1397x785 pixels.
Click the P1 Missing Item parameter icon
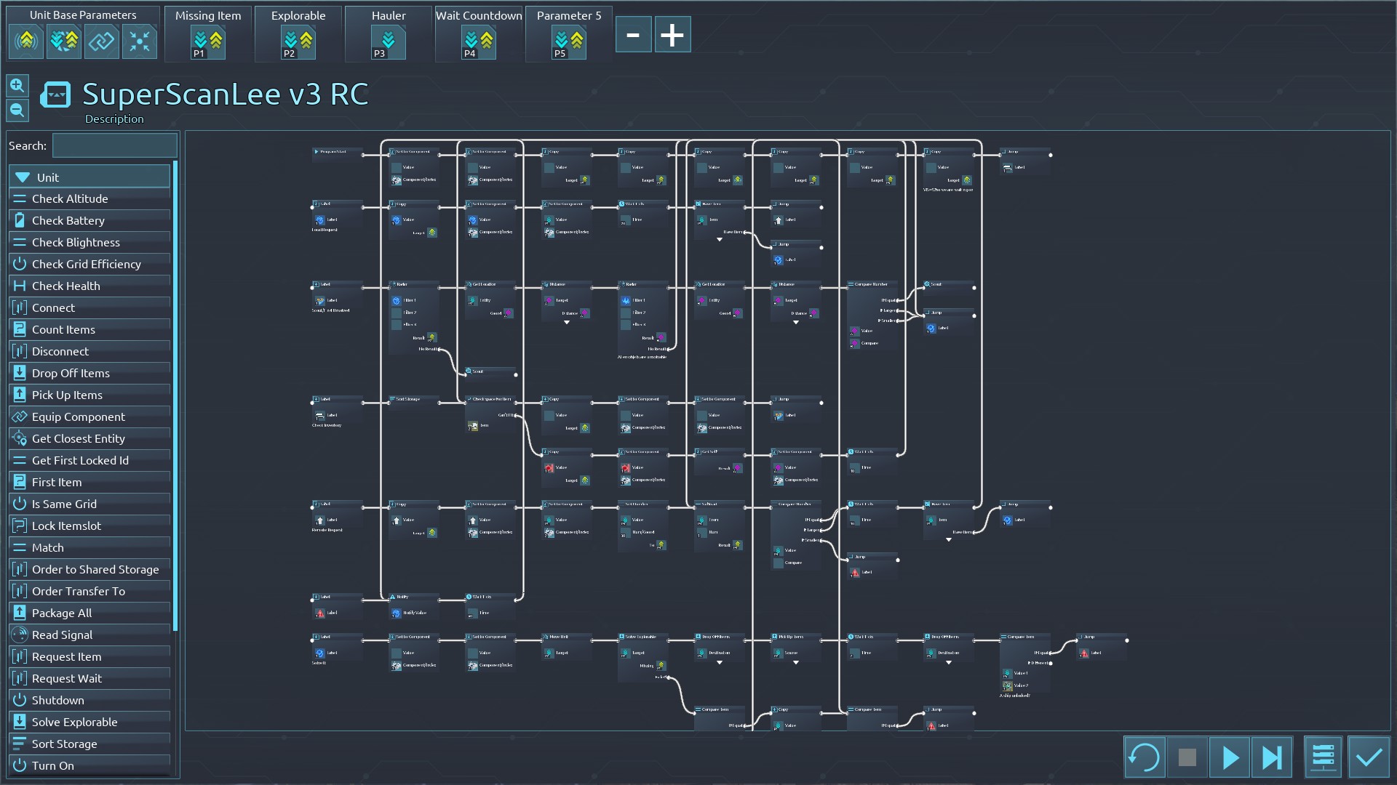pos(207,42)
